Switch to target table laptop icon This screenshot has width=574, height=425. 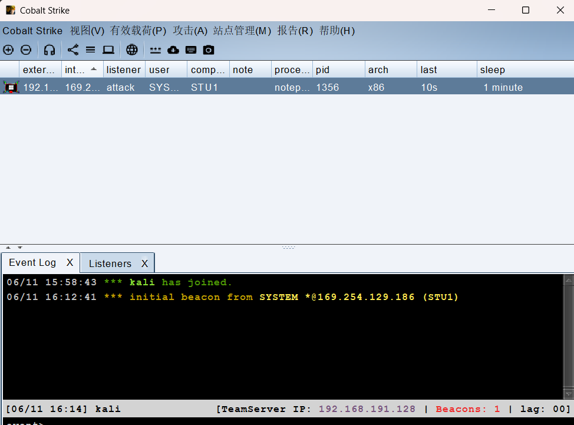(108, 50)
